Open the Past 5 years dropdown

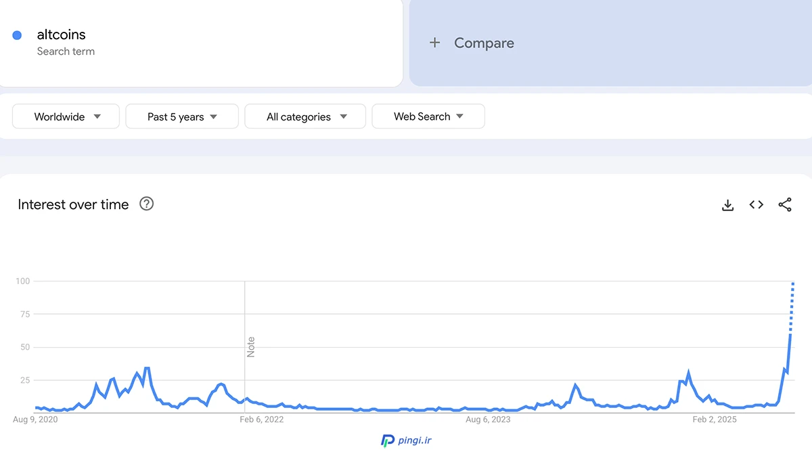tap(182, 116)
